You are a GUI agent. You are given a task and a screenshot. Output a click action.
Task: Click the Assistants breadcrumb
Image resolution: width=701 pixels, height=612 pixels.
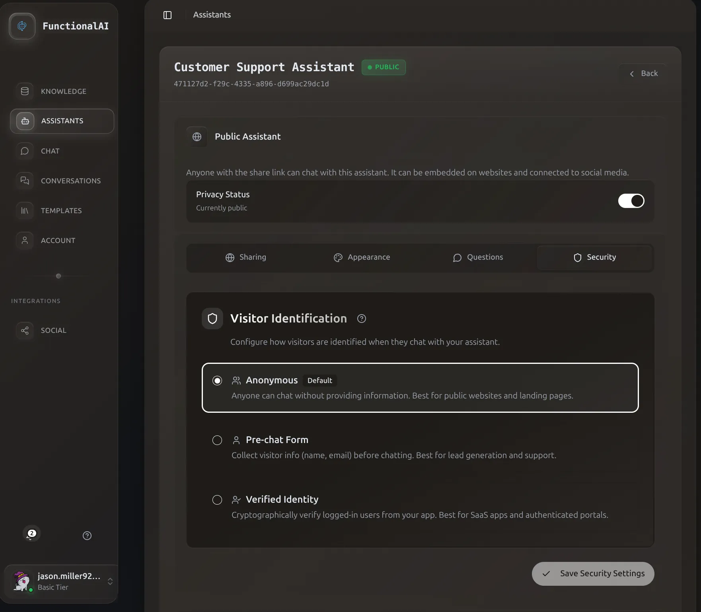tap(212, 15)
